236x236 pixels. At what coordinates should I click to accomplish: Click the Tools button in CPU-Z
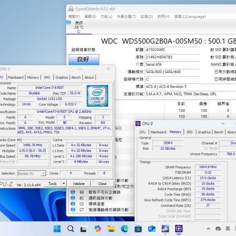(x=52, y=184)
